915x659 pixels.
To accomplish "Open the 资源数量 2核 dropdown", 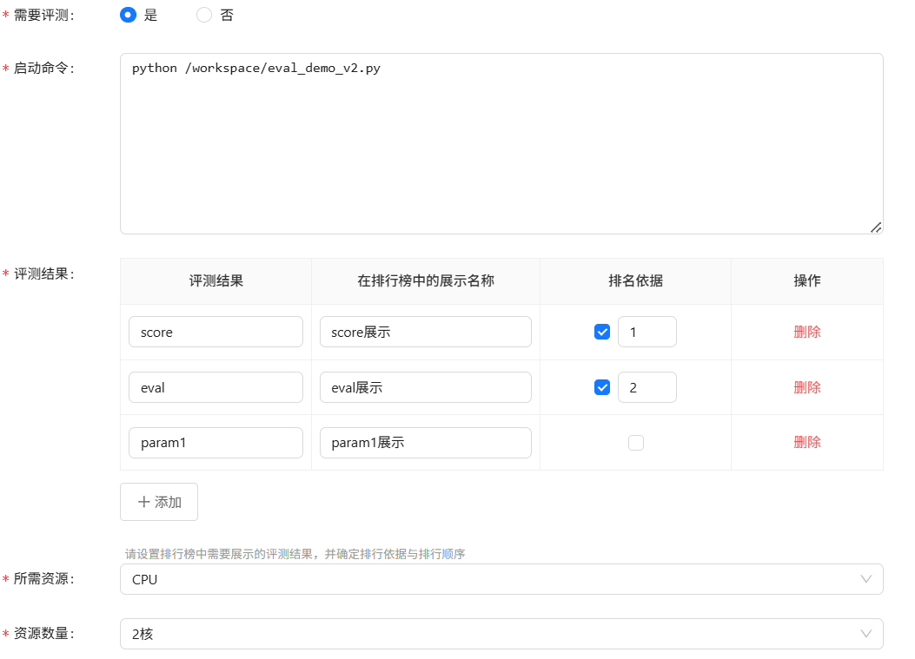I will (x=501, y=634).
